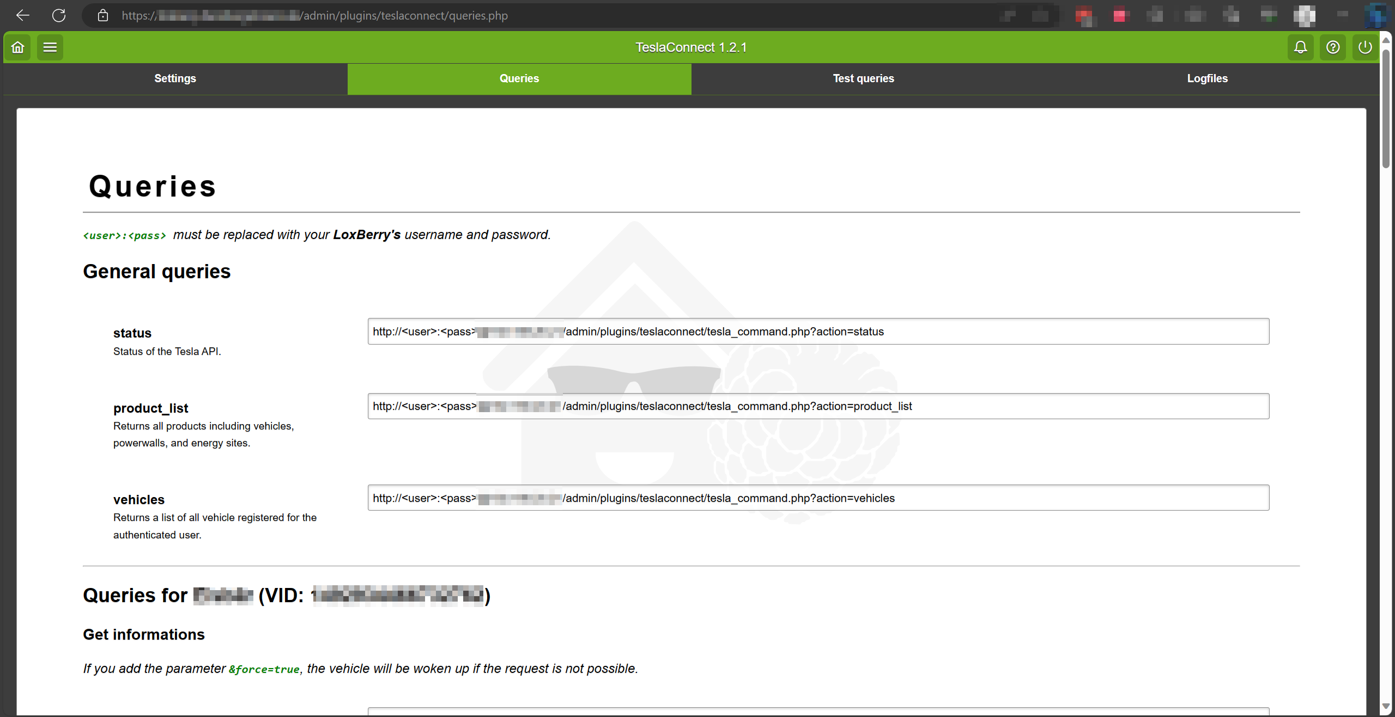Click the status query URL field
The image size is (1395, 717).
[818, 332]
